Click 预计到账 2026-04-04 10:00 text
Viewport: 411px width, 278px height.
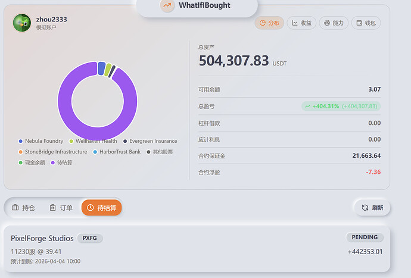(46, 261)
